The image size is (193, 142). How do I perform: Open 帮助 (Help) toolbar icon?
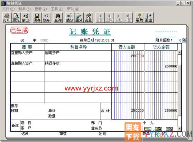point(139,18)
